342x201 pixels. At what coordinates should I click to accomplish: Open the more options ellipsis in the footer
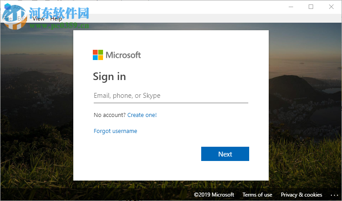coord(334,195)
